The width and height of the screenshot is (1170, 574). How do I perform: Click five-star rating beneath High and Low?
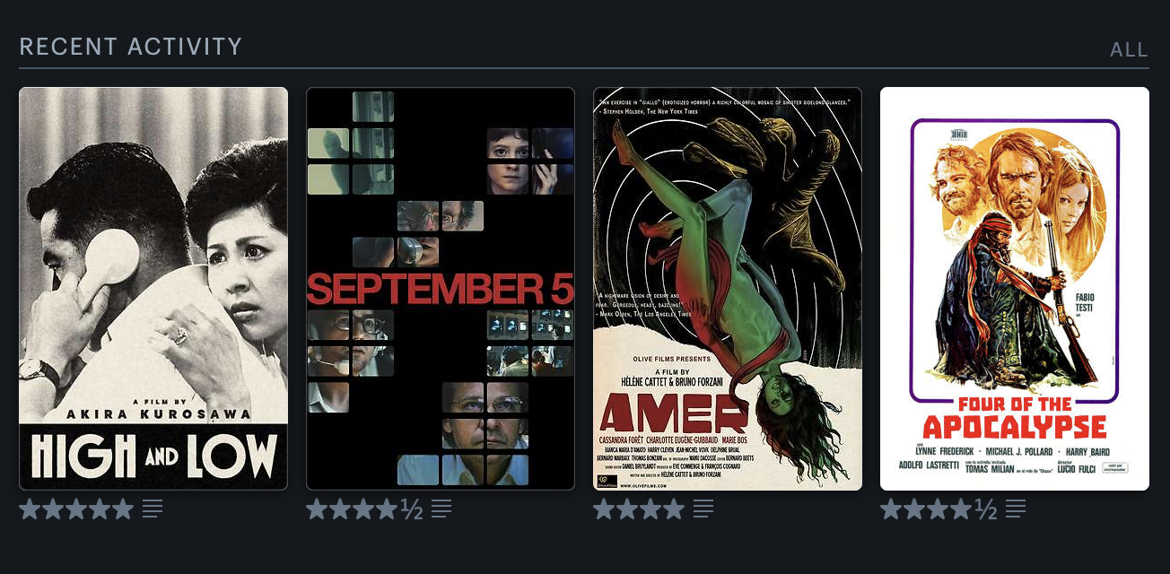[76, 509]
